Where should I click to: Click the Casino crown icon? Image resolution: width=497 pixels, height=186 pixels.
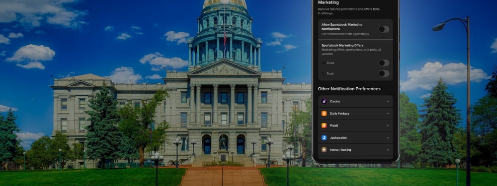pyautogui.click(x=324, y=101)
